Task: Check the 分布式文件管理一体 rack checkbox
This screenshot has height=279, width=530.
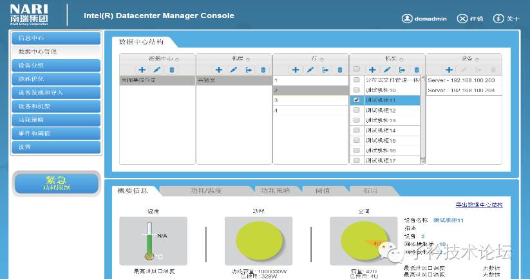Action: [x=356, y=80]
